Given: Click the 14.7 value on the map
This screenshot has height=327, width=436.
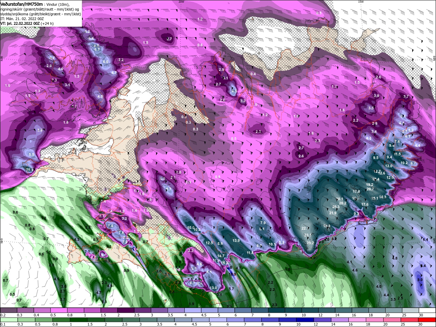Looking at the screenshot, I should click(x=221, y=256).
